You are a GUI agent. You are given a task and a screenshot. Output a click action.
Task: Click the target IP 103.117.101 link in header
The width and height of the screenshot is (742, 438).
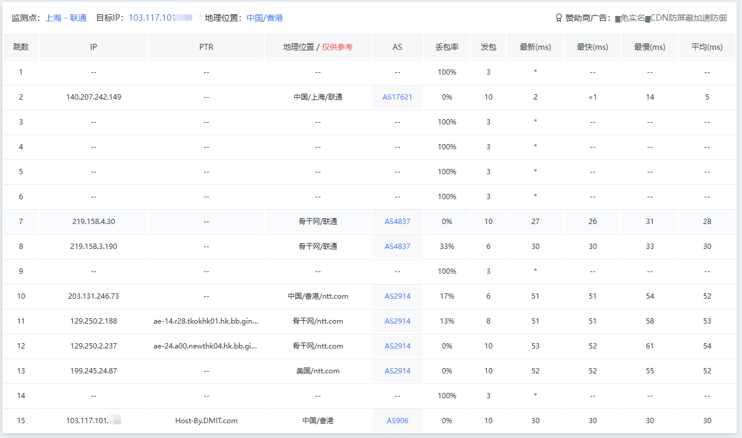coord(160,18)
